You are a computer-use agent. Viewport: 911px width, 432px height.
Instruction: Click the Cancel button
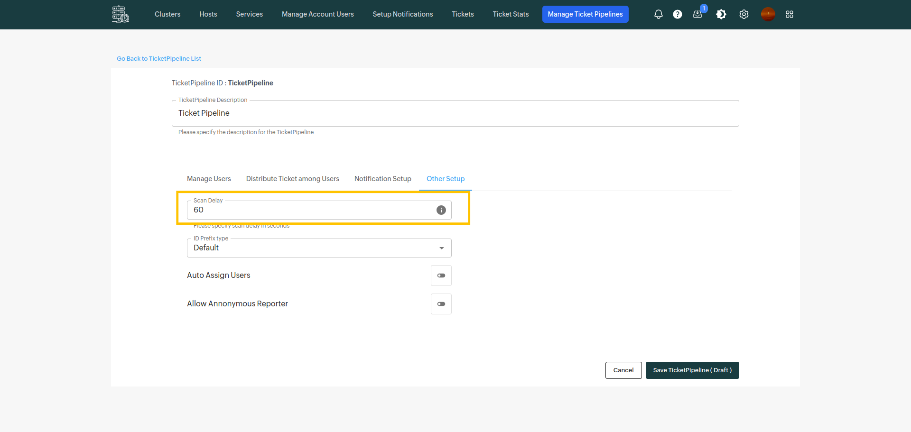point(623,370)
